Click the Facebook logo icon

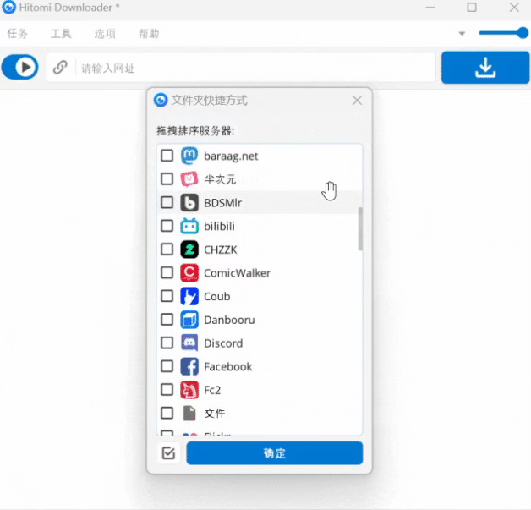(189, 366)
